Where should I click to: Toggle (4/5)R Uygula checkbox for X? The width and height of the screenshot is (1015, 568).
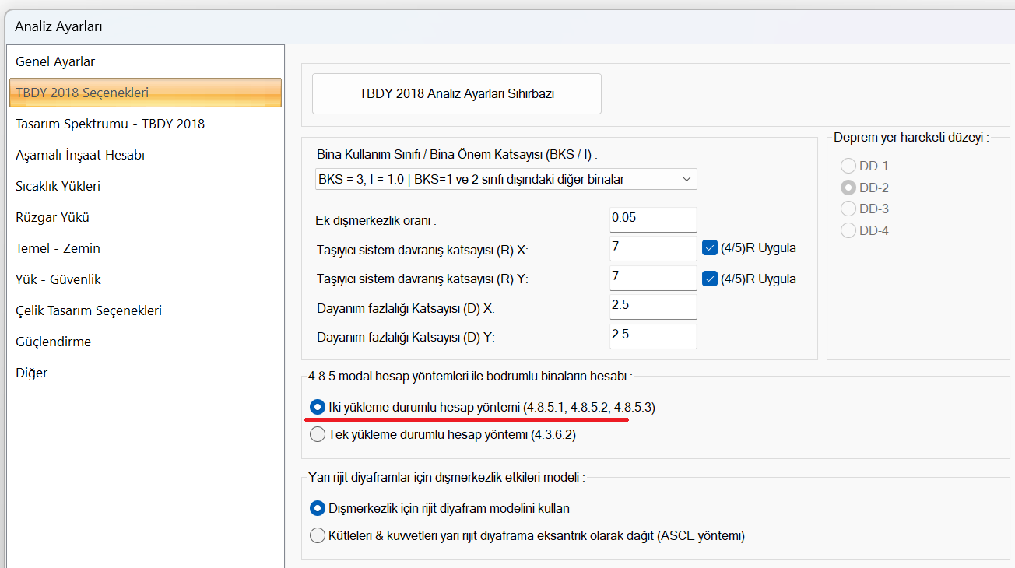click(x=709, y=248)
